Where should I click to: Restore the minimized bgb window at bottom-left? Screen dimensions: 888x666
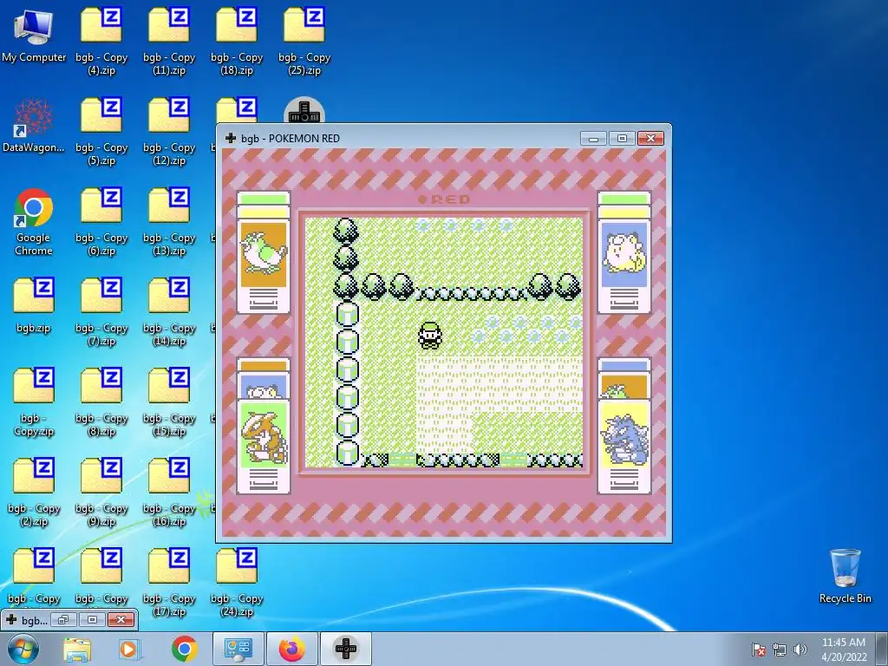(63, 619)
